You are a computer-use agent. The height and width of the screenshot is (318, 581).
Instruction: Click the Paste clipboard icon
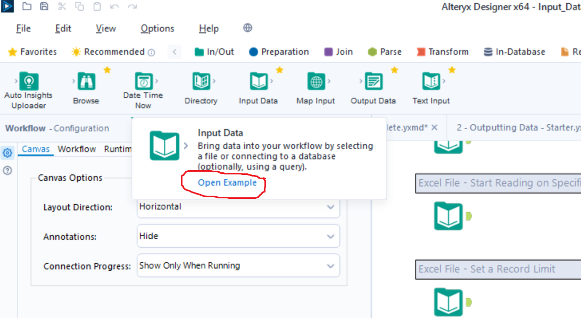97,6
